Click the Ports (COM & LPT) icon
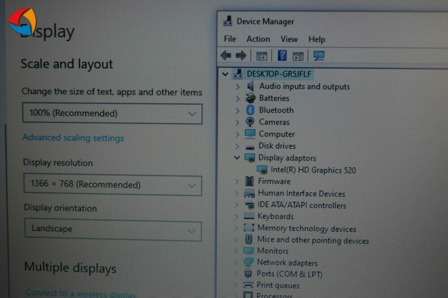448x298 pixels. pos(248,273)
